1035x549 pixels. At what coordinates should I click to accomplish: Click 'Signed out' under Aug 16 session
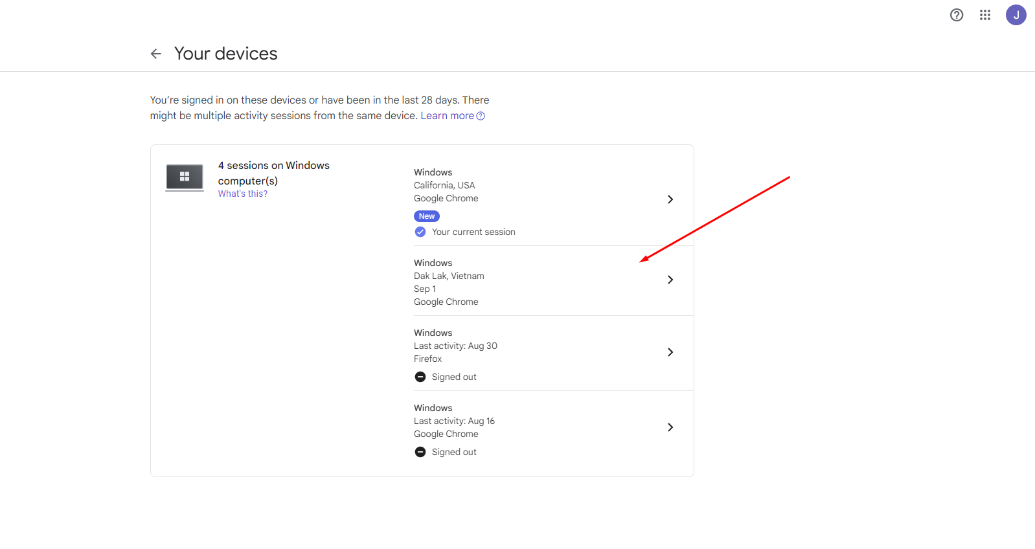click(x=454, y=452)
